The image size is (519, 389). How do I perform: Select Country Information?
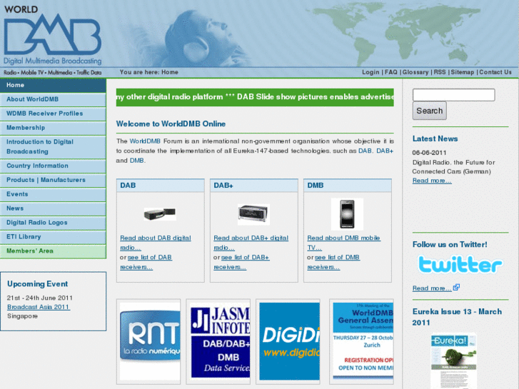tap(53, 166)
